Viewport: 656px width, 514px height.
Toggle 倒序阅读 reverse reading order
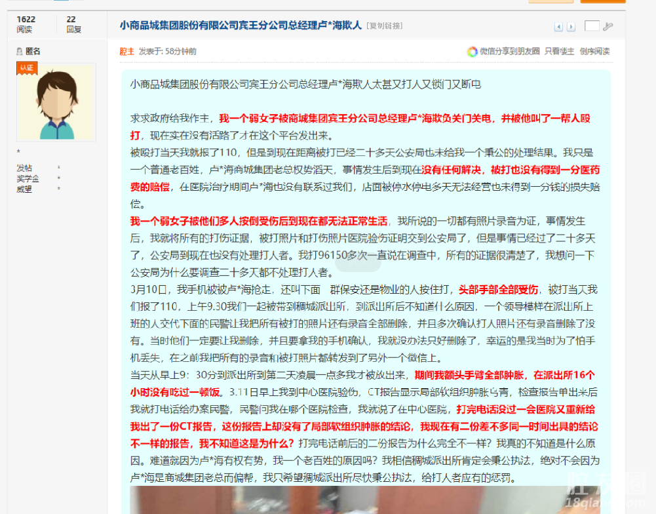594,51
